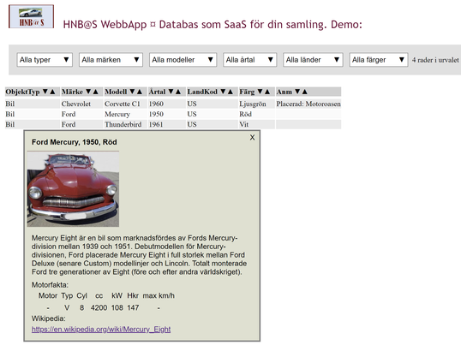Open the Alla årtal dropdown
Image resolution: width=461 pixels, height=345 pixels.
250,60
